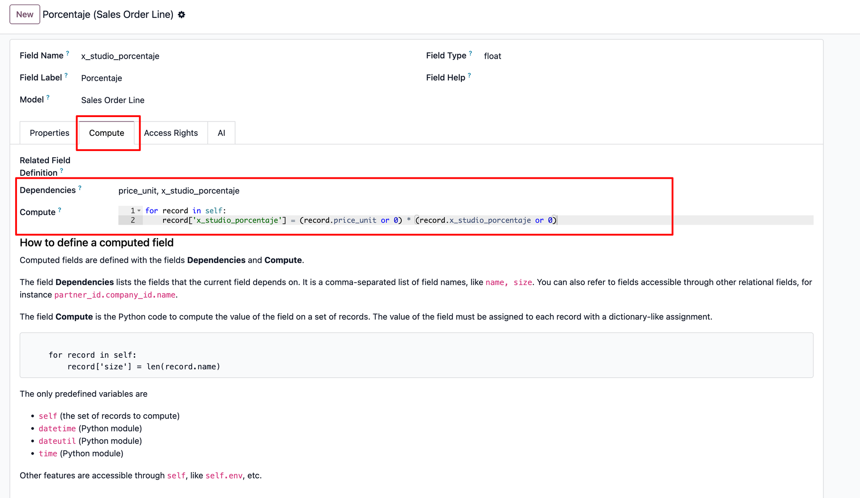Screen dimensions: 860x498
Task: Click the Field Help tooltip question mark
Action: [469, 75]
